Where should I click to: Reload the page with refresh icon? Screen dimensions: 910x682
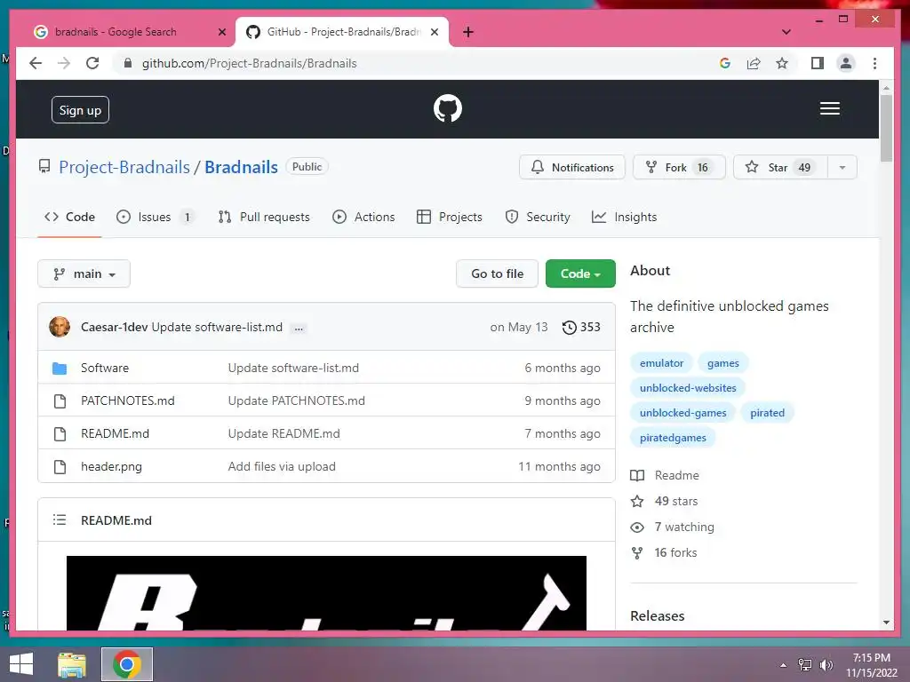(92, 63)
